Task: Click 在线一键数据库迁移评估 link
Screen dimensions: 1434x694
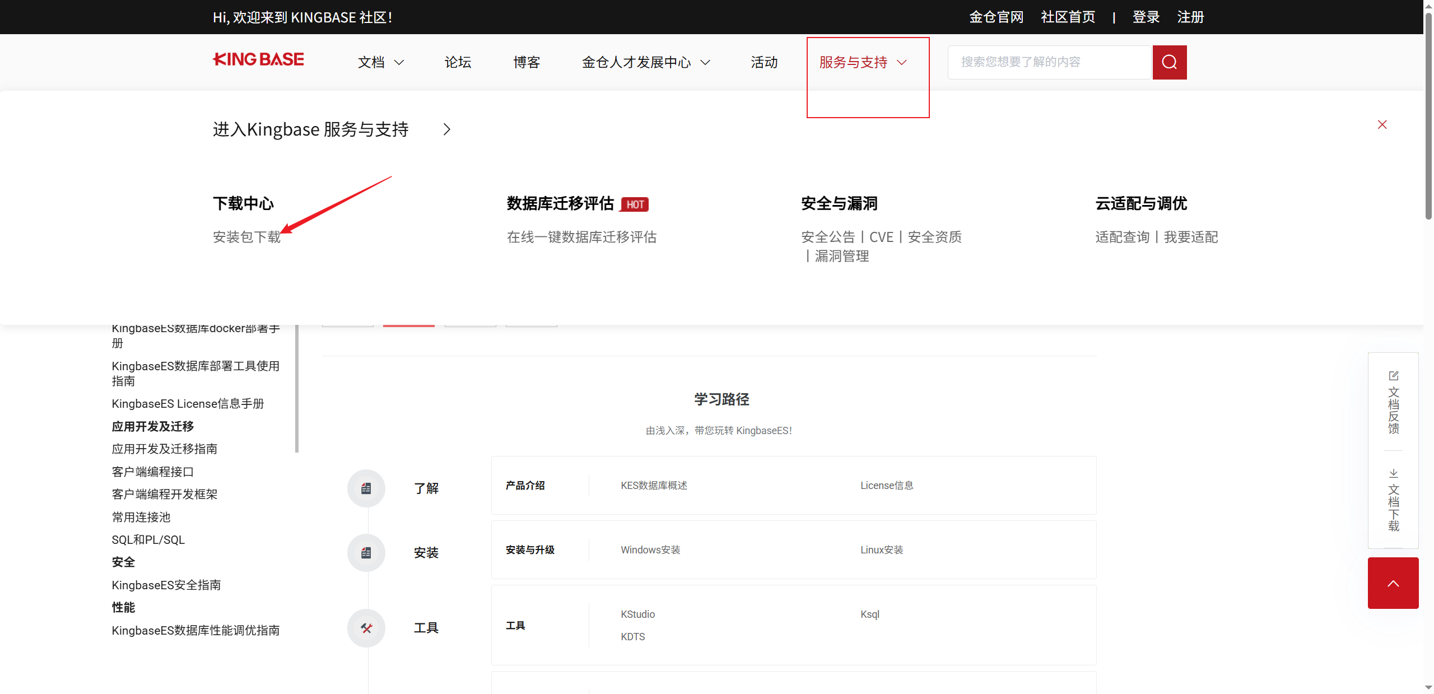Action: (581, 237)
